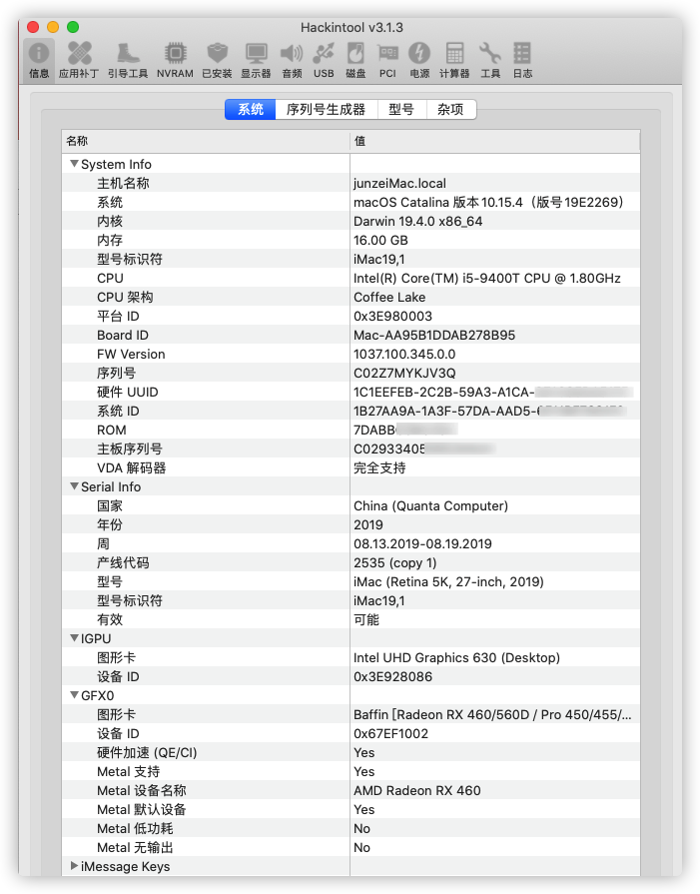Image resolution: width=700 pixels, height=894 pixels.
Task: Open the 显示器 displays icon
Action: click(x=256, y=61)
